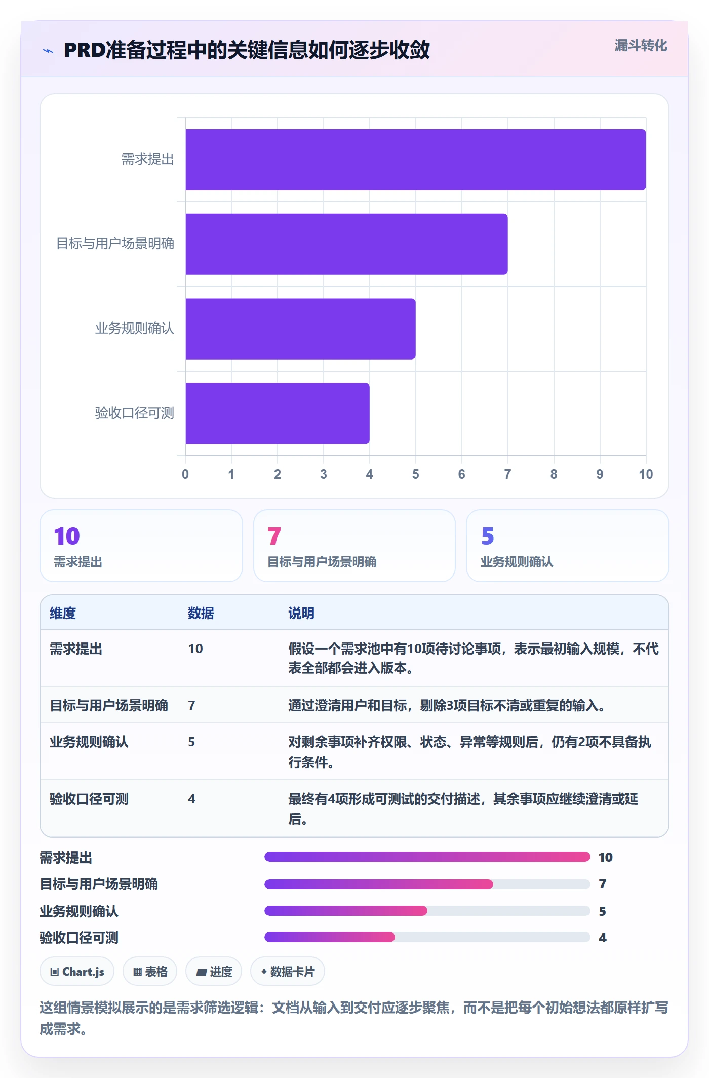The width and height of the screenshot is (709, 1078).
Task: Click the 维度 column header
Action: (63, 613)
